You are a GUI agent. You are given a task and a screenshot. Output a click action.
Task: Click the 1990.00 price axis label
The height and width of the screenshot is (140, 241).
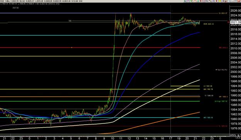click(236, 95)
